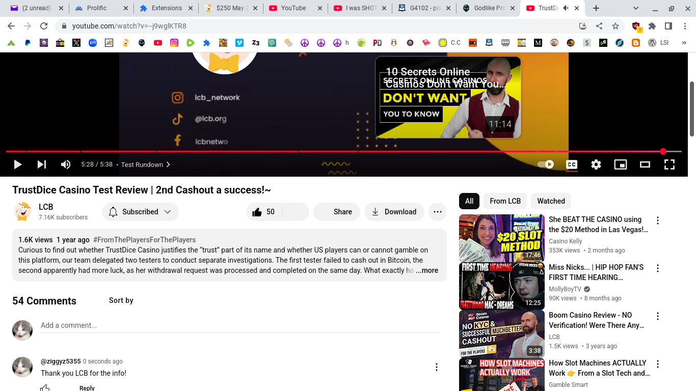Focus the Add a comment field
Screen dimensions: 696x391
pos(240,325)
